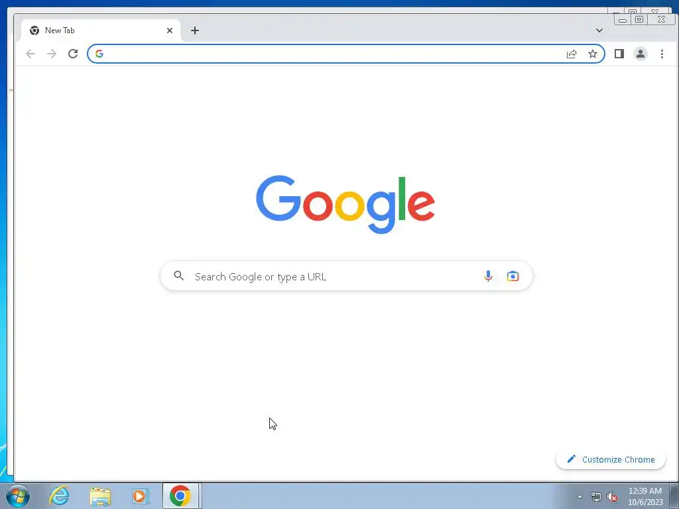Open the Chrome profile avatar menu

(641, 54)
